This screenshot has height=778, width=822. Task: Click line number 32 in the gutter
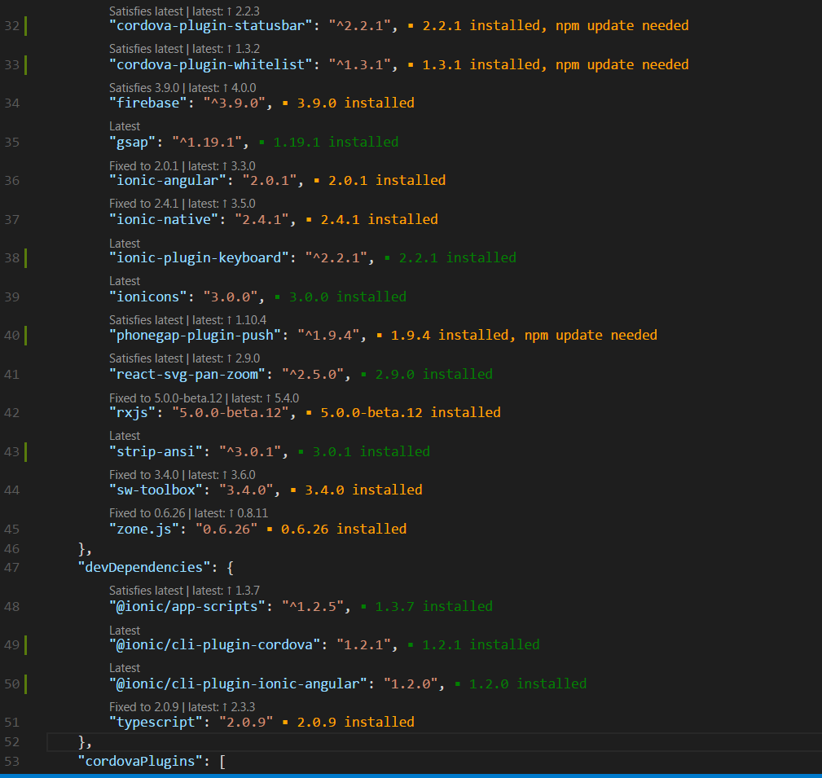(11, 26)
